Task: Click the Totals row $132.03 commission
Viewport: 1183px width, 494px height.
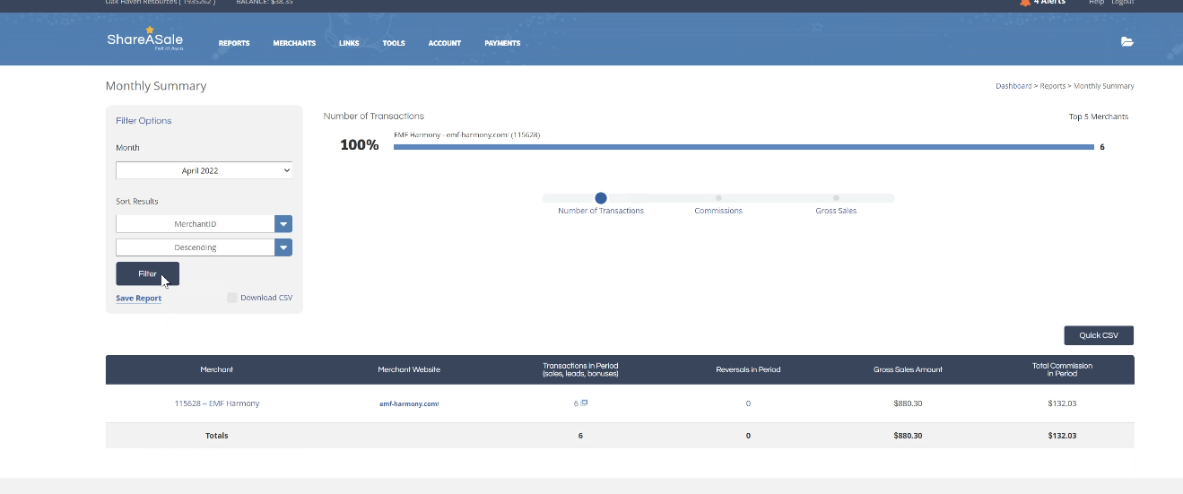Action: coord(1062,436)
